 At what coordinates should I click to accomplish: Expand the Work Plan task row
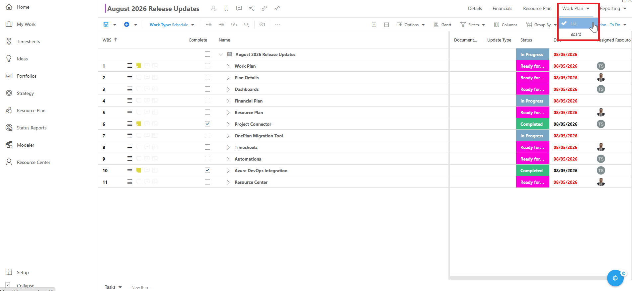[228, 66]
